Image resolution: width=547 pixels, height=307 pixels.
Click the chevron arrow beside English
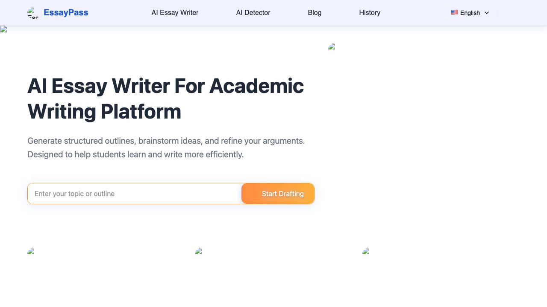point(487,13)
